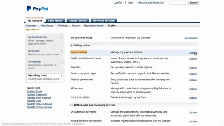This screenshot has width=224, height=126.
Task: Update My automatic payments
Action: pos(192,112)
